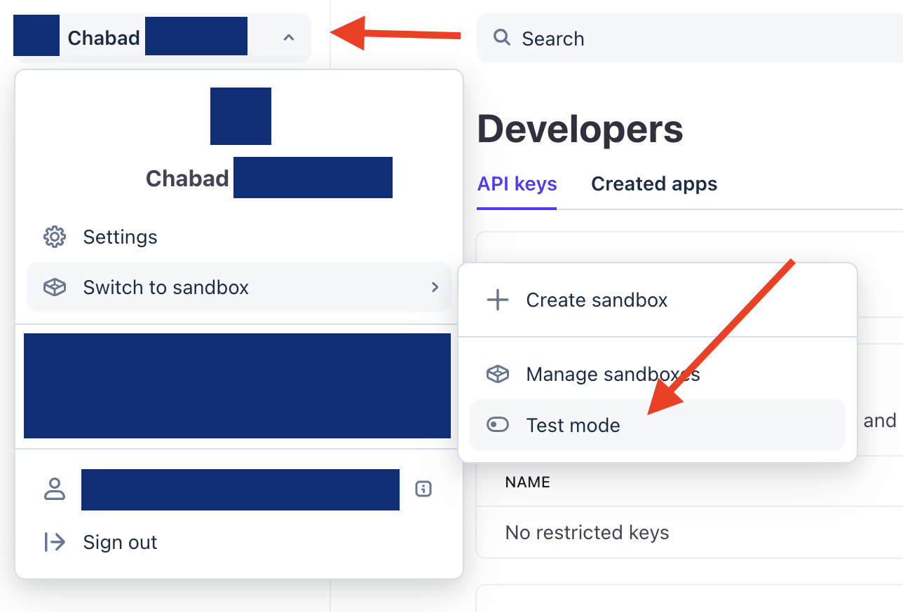Viewport: 903px width, 612px height.
Task: Expand the Switch to sandbox submenu arrow
Action: 435,287
